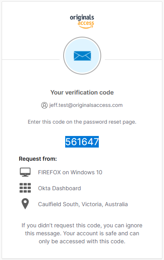Click the orange access word in logo
The image size is (164, 260).
pos(86,23)
